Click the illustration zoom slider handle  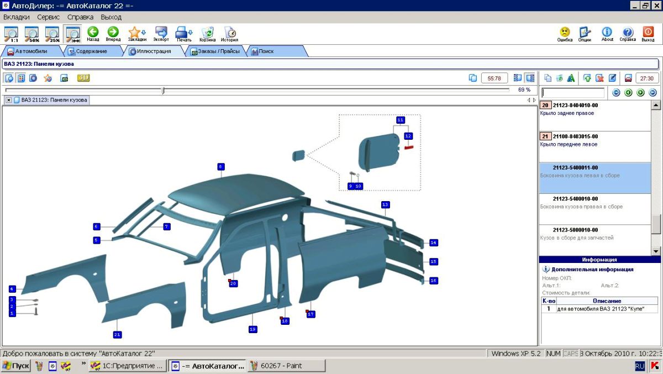(163, 90)
